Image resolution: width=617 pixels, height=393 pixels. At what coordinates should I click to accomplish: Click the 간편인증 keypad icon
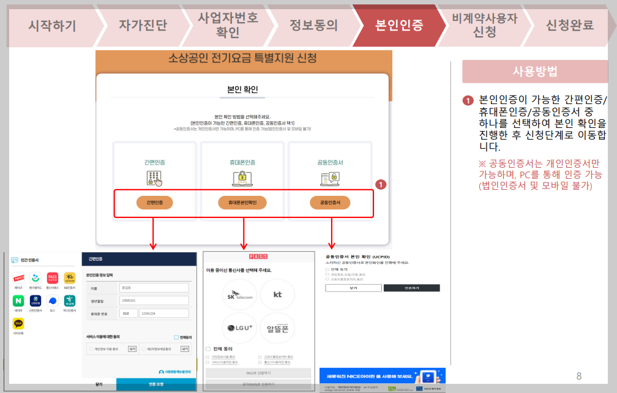point(154,178)
